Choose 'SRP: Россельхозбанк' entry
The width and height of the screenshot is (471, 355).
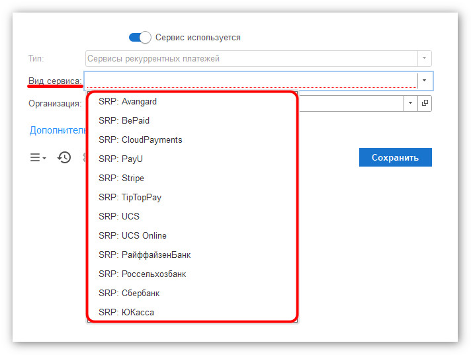(193, 274)
